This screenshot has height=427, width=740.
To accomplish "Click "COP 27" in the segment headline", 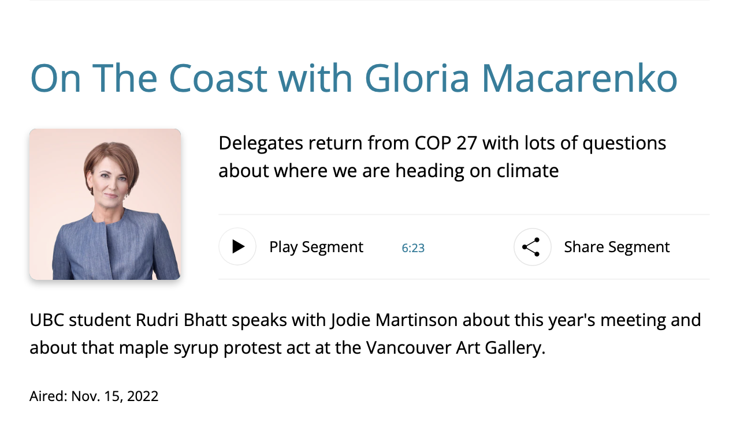I will [446, 143].
